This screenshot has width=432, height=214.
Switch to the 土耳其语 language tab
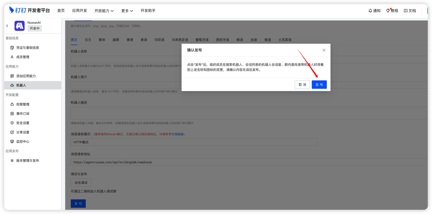(285, 40)
